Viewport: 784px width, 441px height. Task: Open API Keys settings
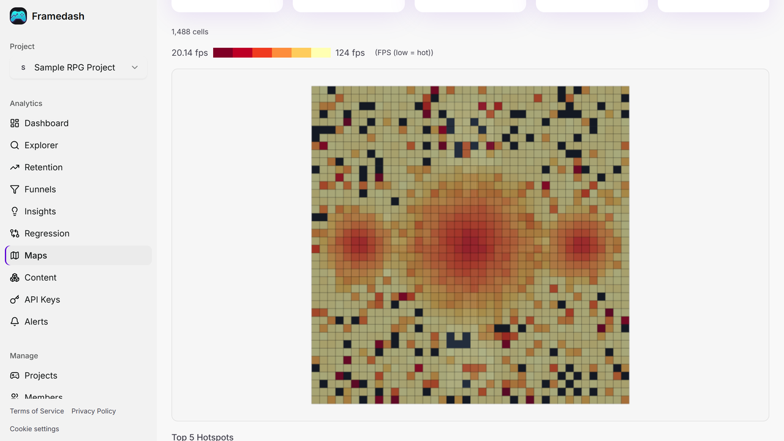tap(78, 300)
